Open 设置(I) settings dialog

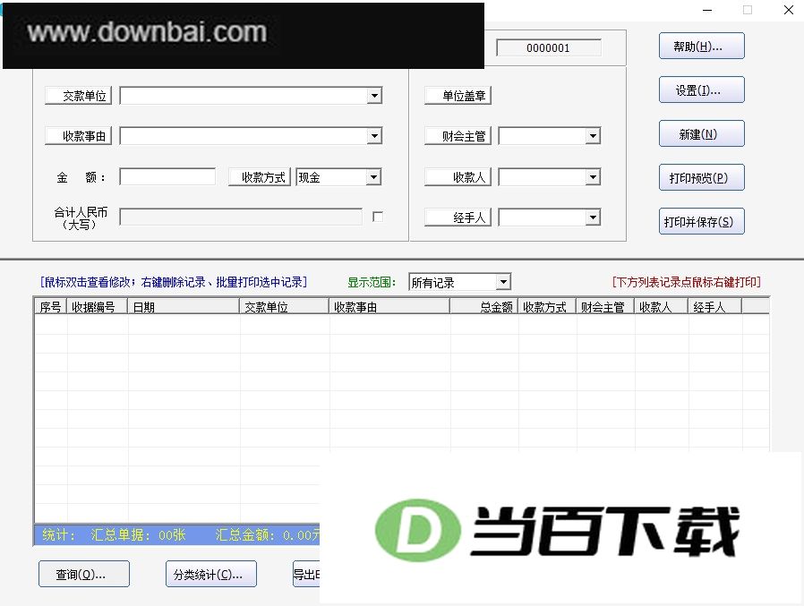[701, 90]
